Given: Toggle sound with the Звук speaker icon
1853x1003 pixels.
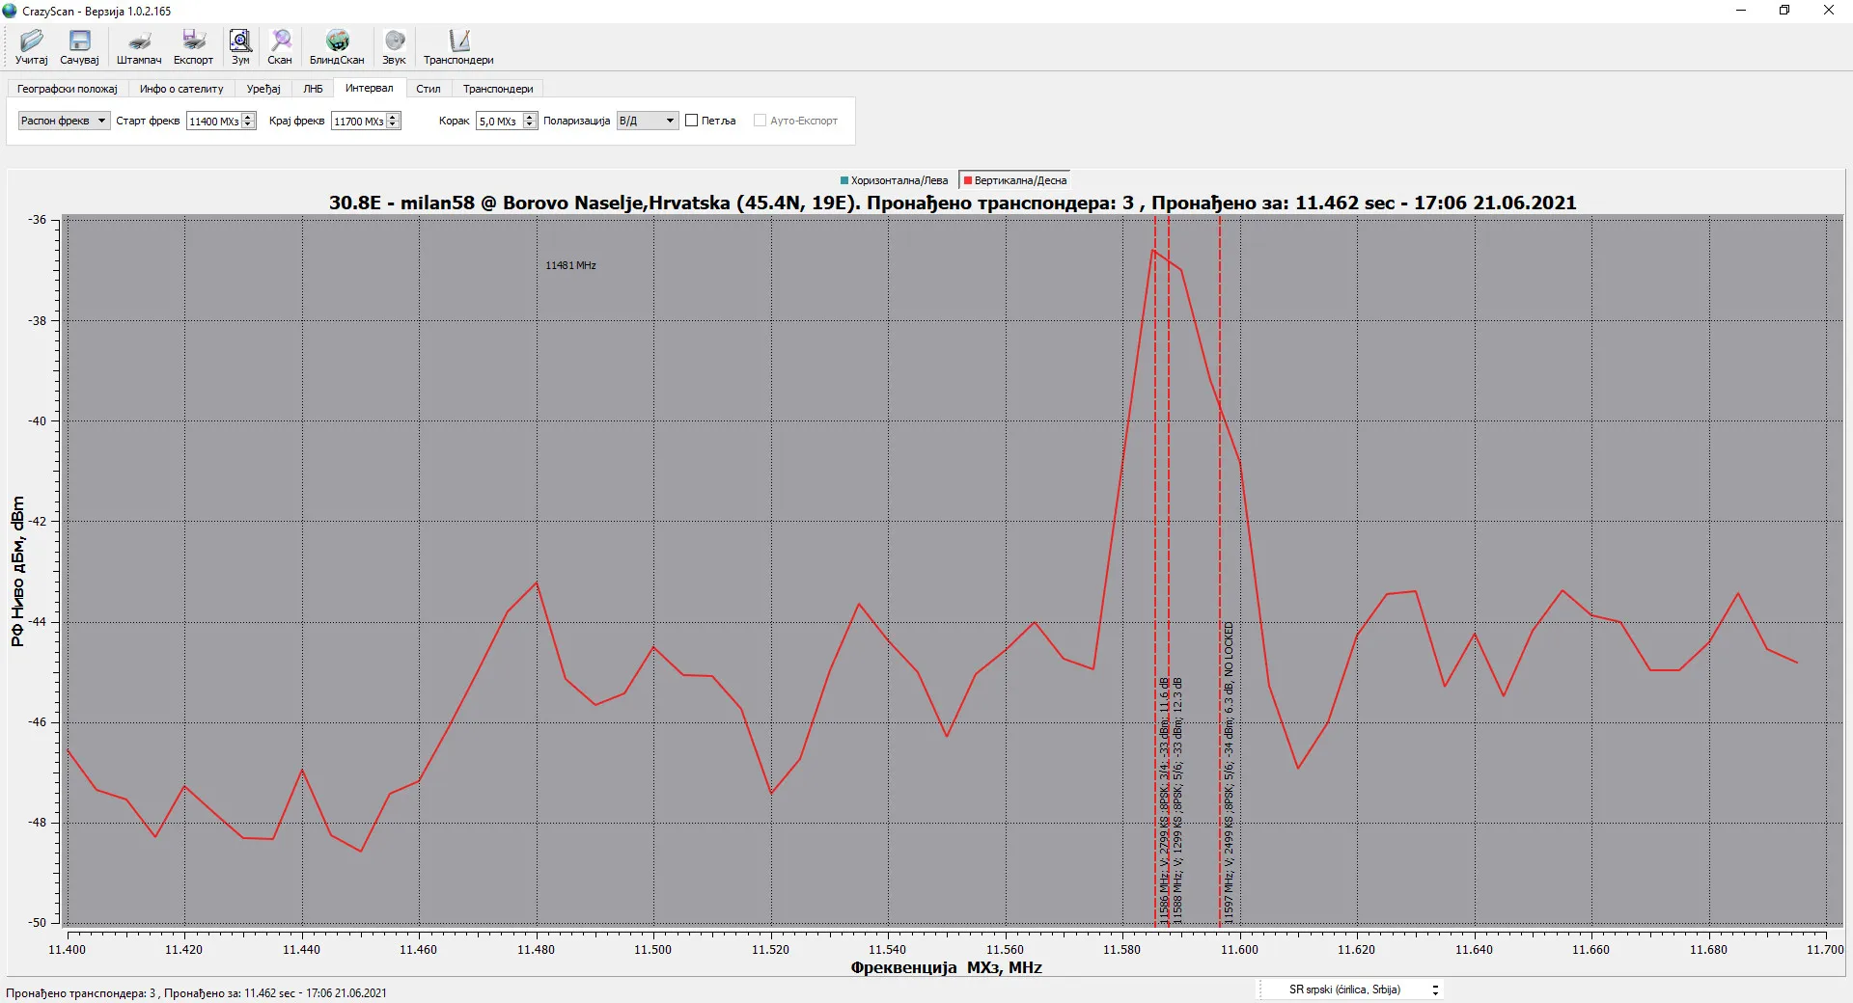Looking at the screenshot, I should [x=394, y=41].
